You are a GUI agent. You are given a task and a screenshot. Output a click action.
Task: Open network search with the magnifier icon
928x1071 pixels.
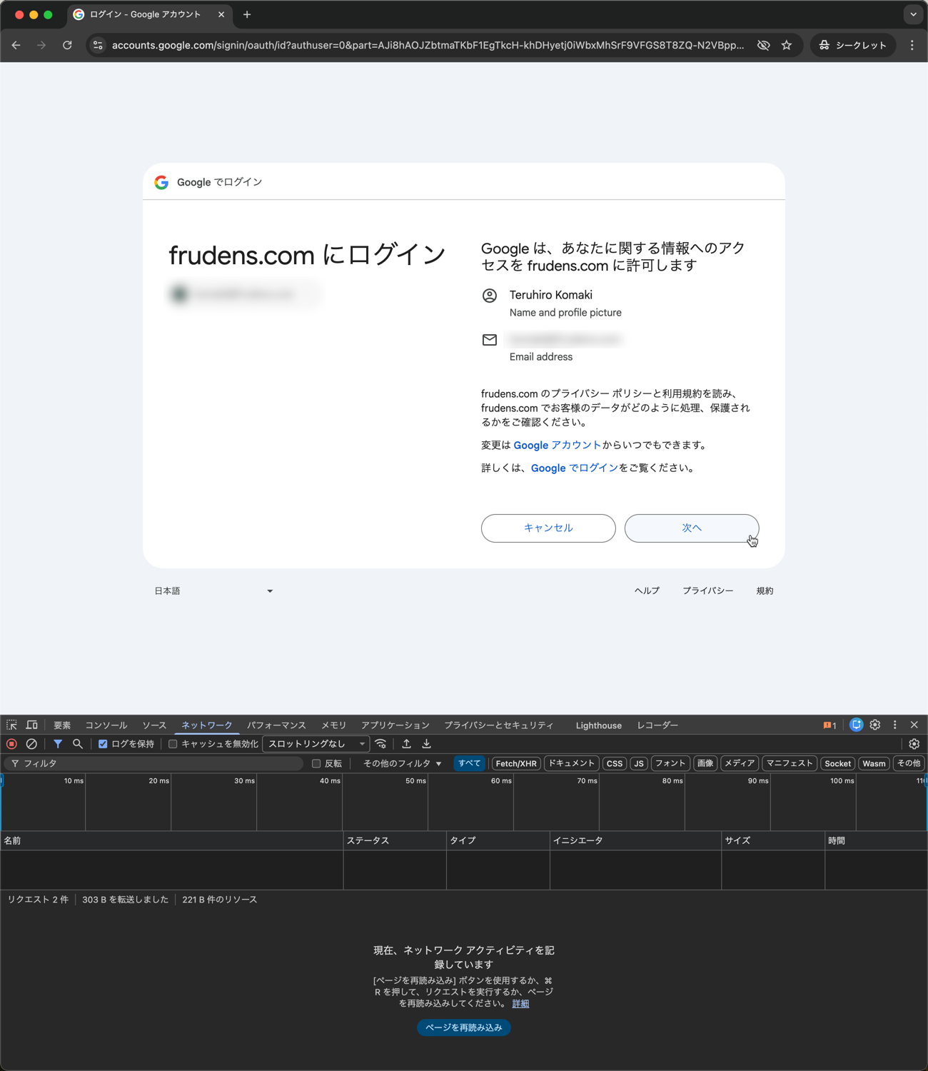point(78,744)
